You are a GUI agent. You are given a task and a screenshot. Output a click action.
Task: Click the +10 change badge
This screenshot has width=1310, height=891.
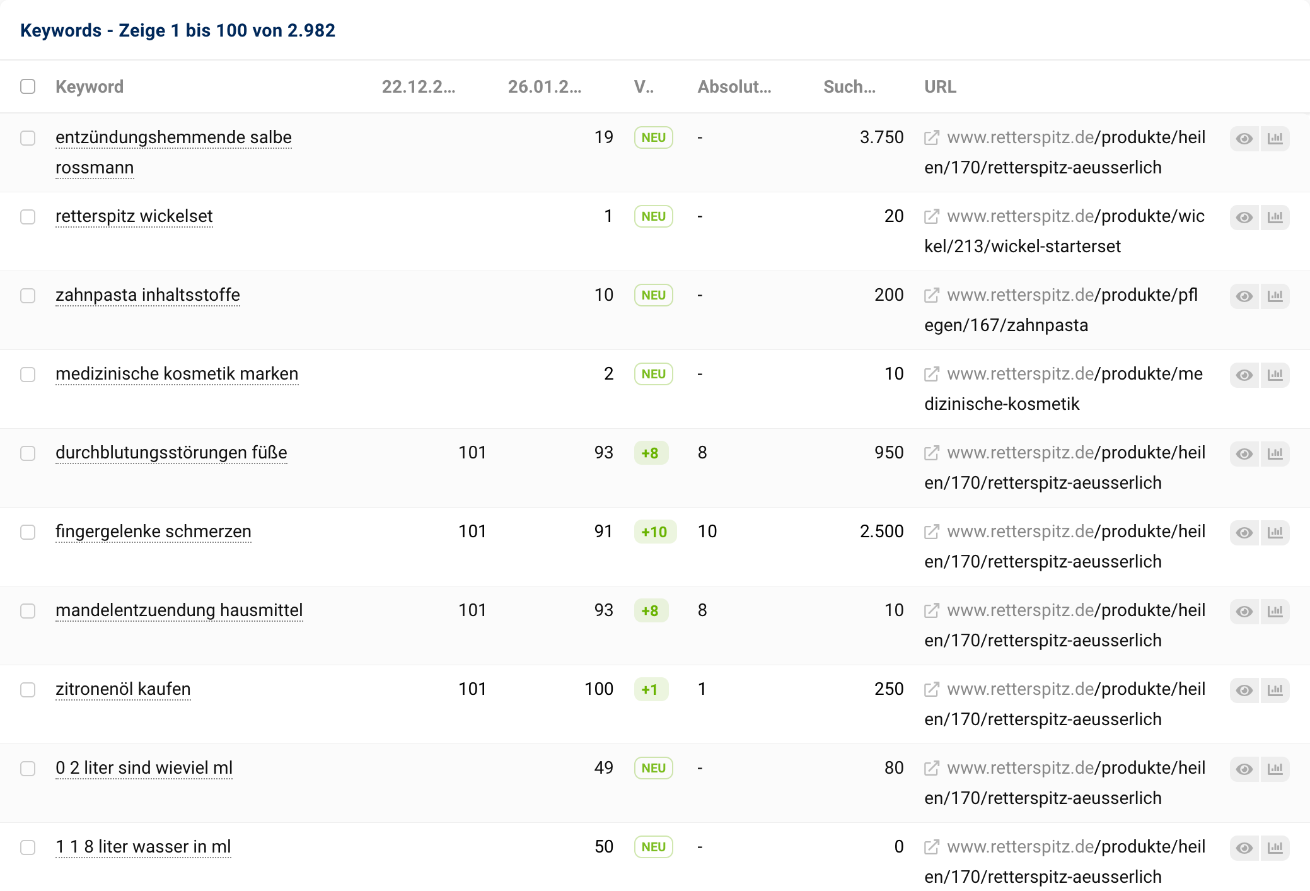(x=654, y=532)
